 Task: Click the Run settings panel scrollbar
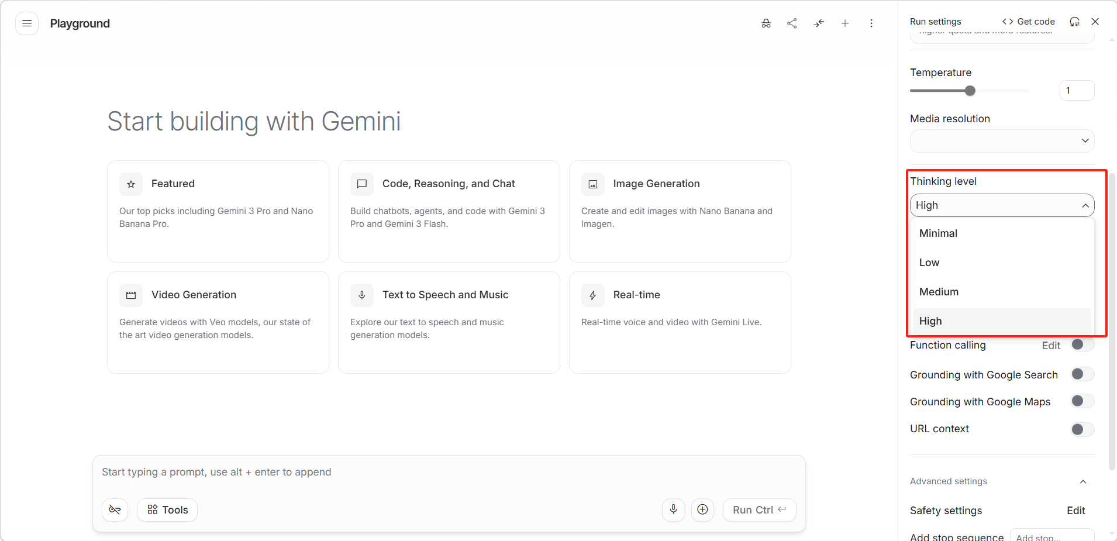pos(1112,322)
